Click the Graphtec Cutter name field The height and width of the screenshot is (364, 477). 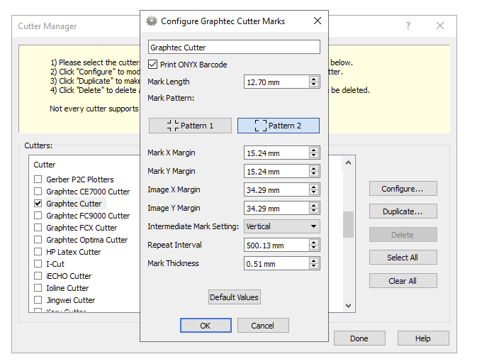pyautogui.click(x=234, y=48)
